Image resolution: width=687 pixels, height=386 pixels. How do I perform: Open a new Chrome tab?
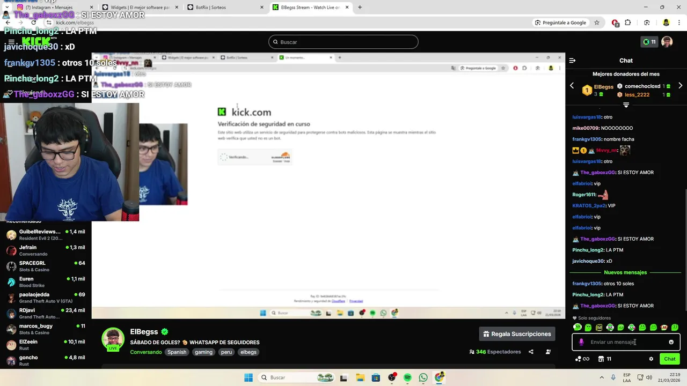click(360, 8)
